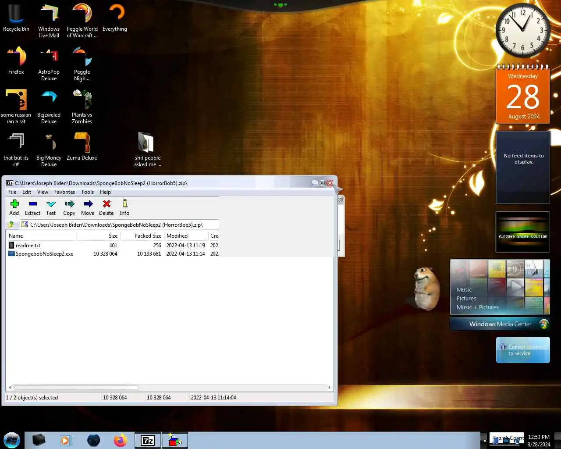Click the media player taskbar icon

[65, 440]
